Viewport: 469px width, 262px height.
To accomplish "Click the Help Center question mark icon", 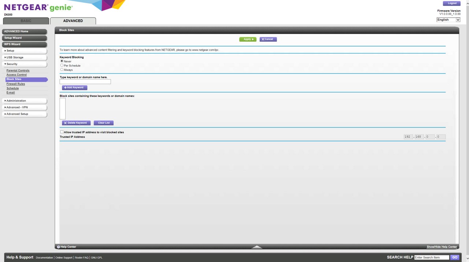I will pos(59,247).
